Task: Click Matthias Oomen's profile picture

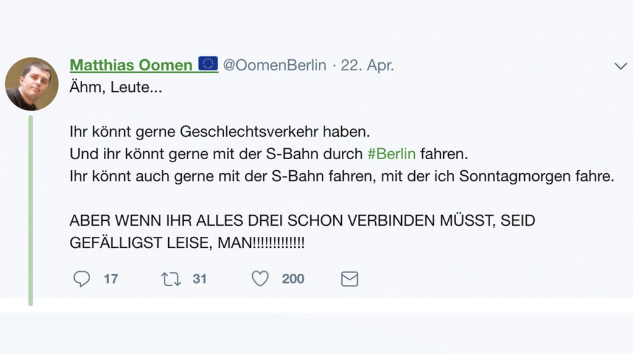Action: click(x=32, y=84)
